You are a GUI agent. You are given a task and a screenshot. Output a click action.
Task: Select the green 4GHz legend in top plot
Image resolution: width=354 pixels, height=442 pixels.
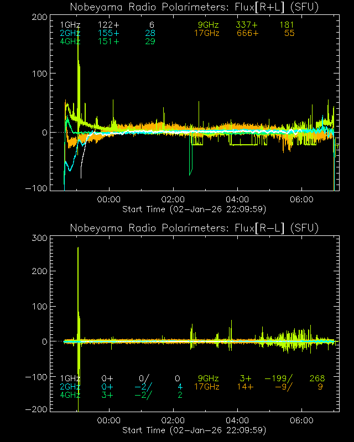[x=70, y=43]
